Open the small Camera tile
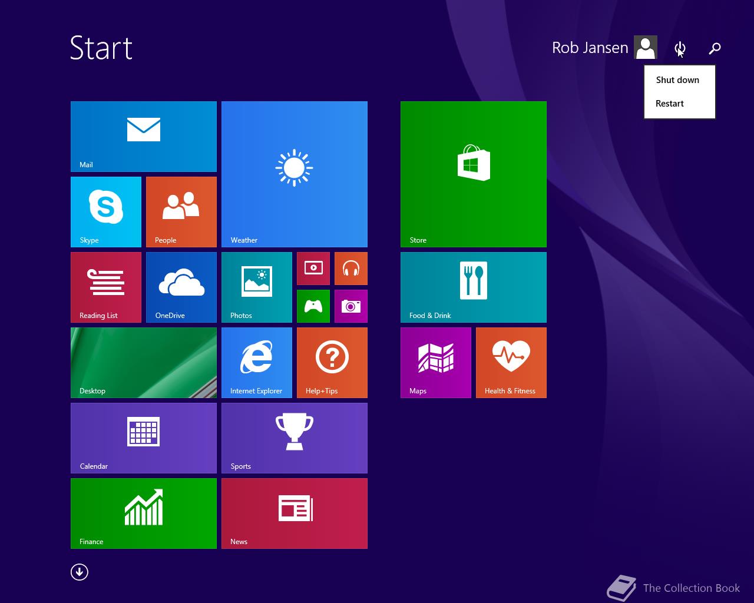Viewport: 754px width, 603px height. [x=351, y=306]
